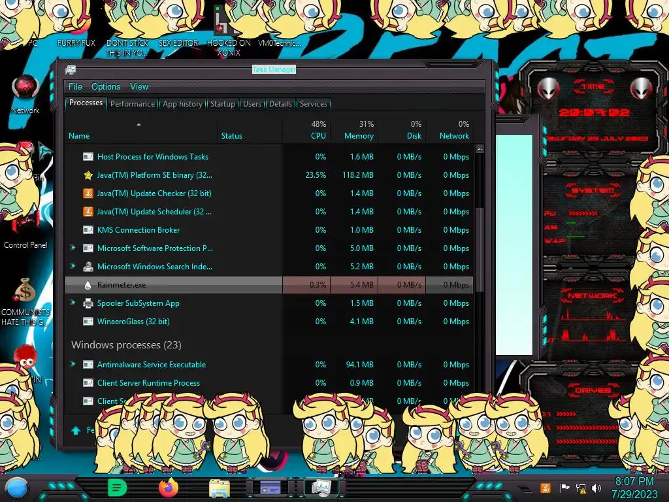669x502 pixels.
Task: Switch to the Details tab
Action: pyautogui.click(x=280, y=104)
